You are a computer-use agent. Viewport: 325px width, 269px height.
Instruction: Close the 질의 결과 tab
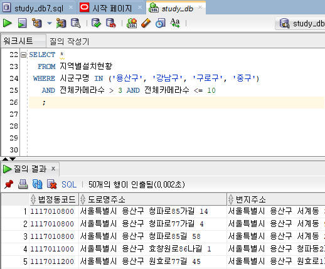53,169
